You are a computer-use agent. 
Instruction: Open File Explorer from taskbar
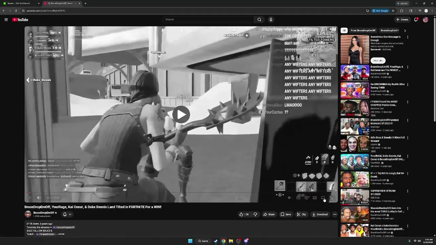pos(231,241)
